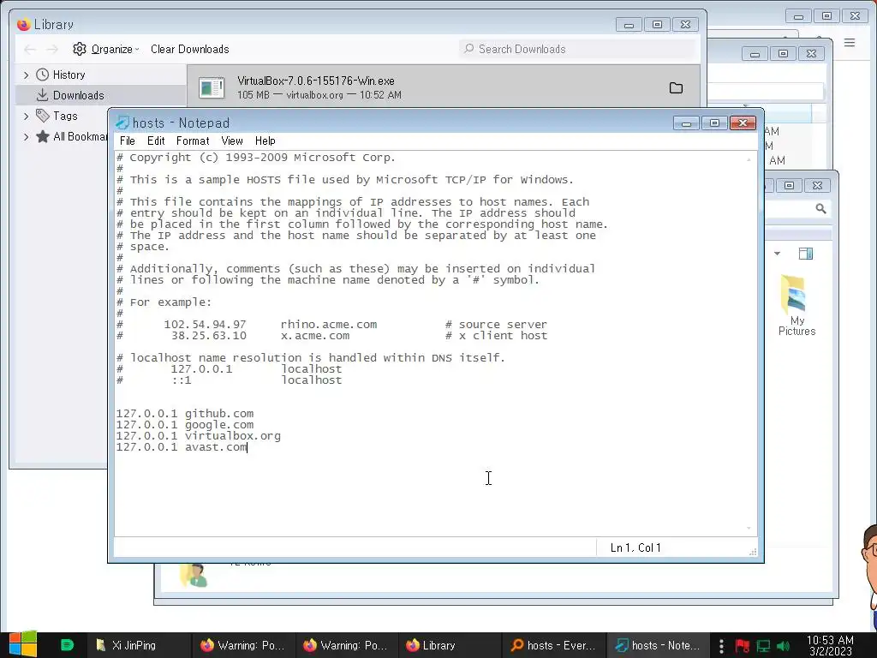The width and height of the screenshot is (877, 658).
Task: Switch to Library taskbar item
Action: [x=450, y=645]
